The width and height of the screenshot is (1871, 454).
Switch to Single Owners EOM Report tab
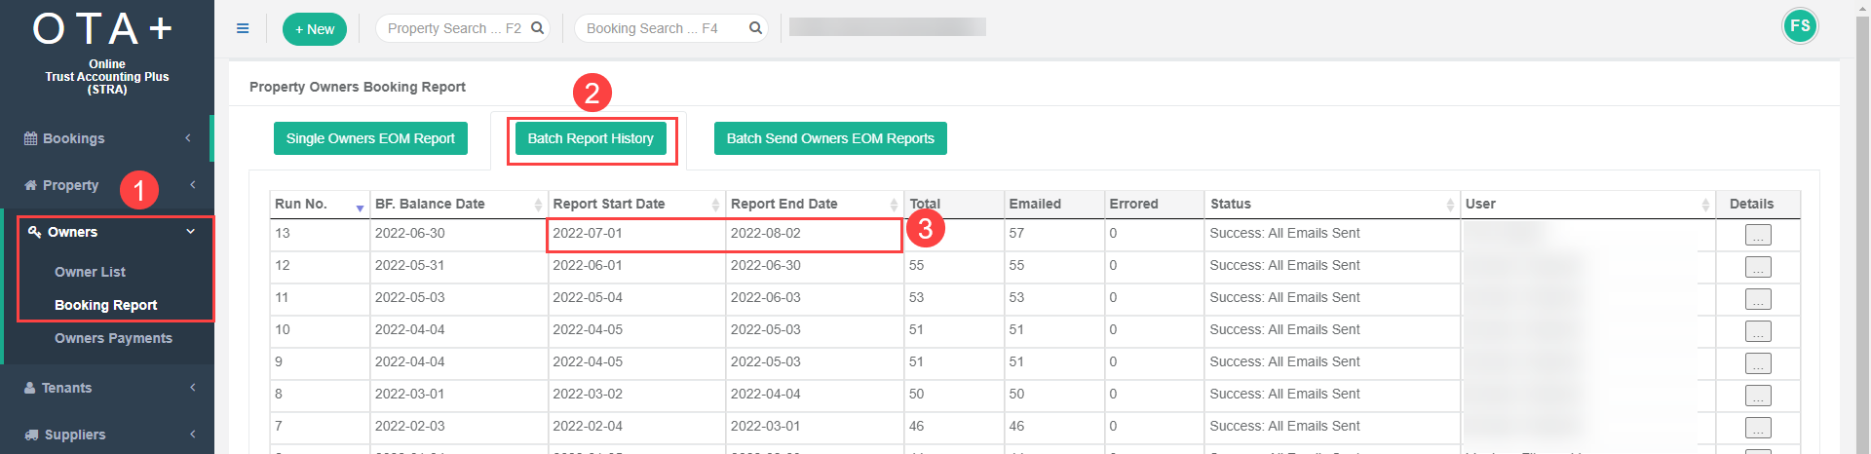pyautogui.click(x=370, y=138)
